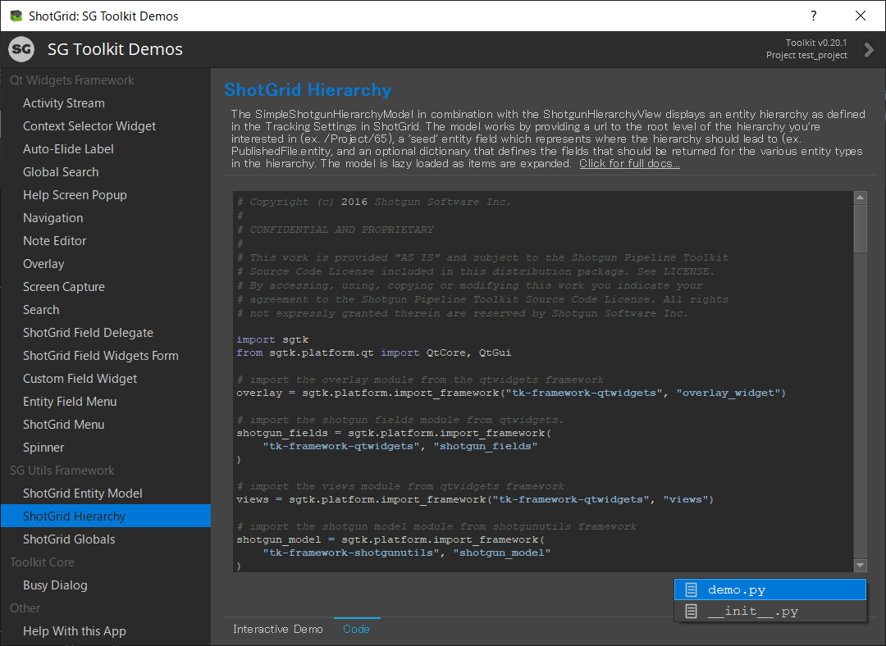Screen dimensions: 886x646
Task: Expand the right chevron next to Toolkit version
Action: (x=869, y=50)
